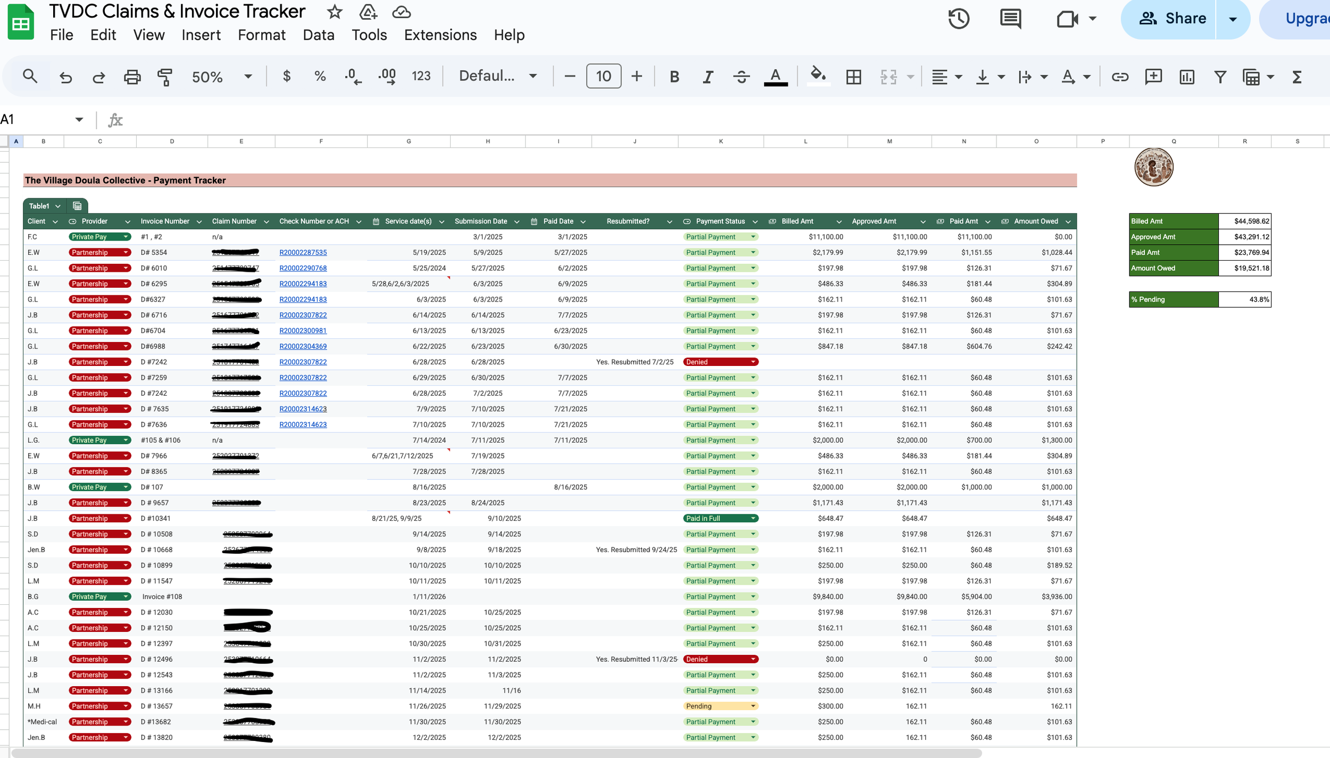Open the comments panel icon
The image size is (1330, 758).
1009,19
